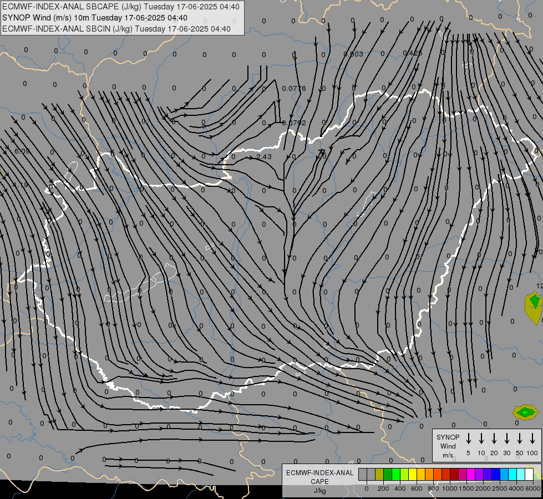543x499 pixels.
Task: Click the small green CAPE blob above wind legend
Action: tap(525, 412)
